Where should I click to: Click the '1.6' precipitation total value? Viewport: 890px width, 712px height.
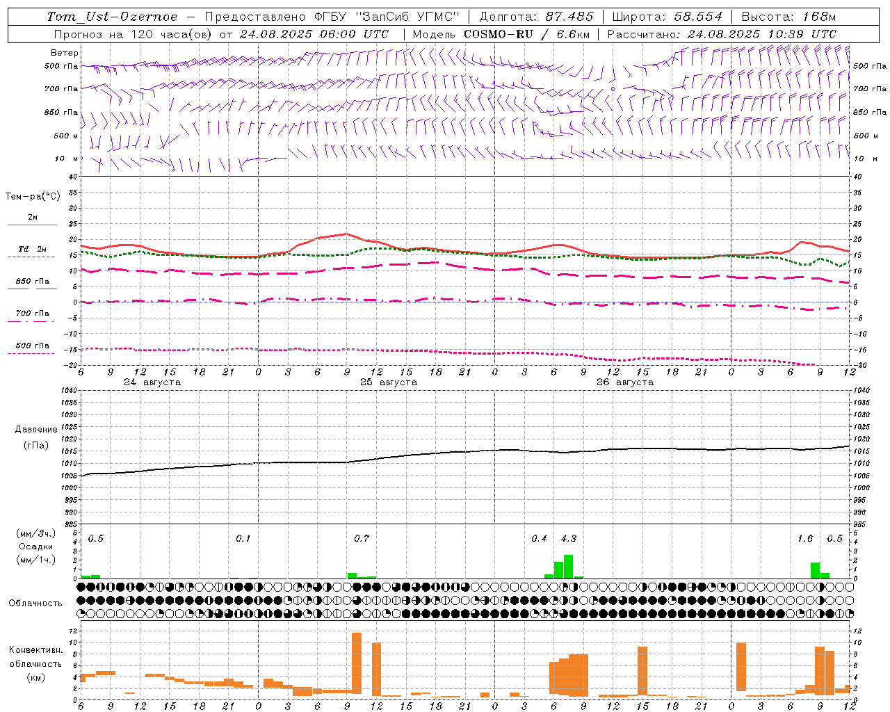pos(805,539)
